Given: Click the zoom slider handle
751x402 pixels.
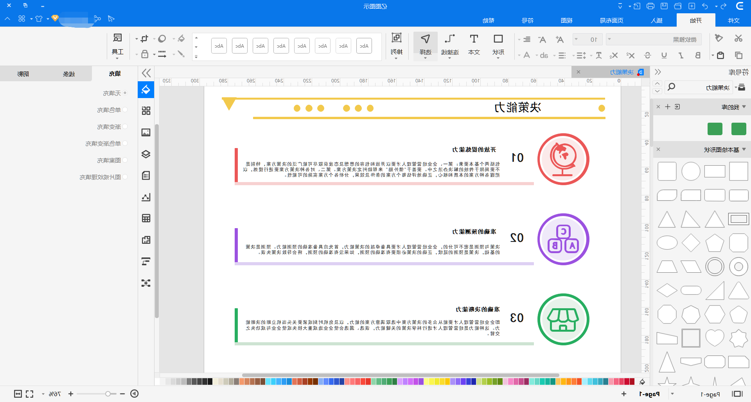Looking at the screenshot, I should point(108,394).
